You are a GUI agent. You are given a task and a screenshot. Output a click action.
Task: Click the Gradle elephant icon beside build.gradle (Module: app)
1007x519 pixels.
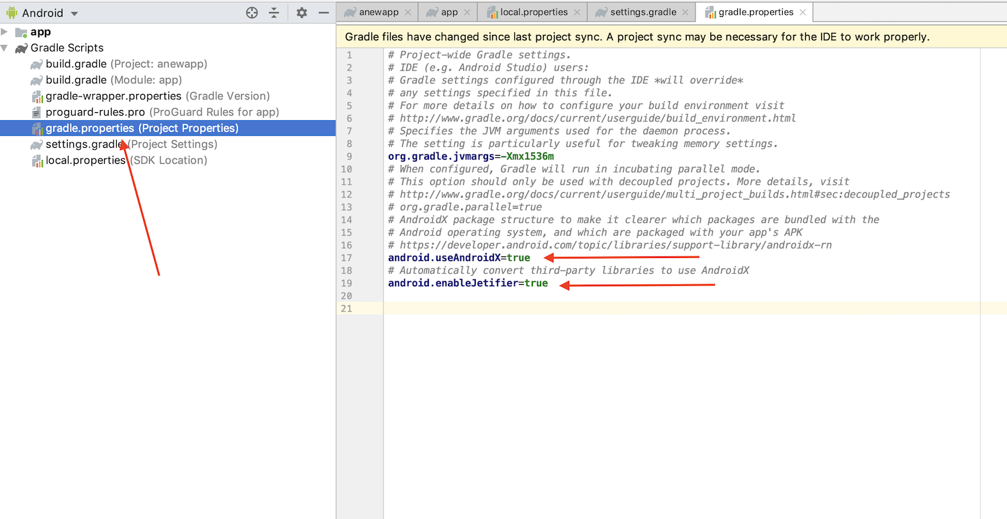[36, 81]
